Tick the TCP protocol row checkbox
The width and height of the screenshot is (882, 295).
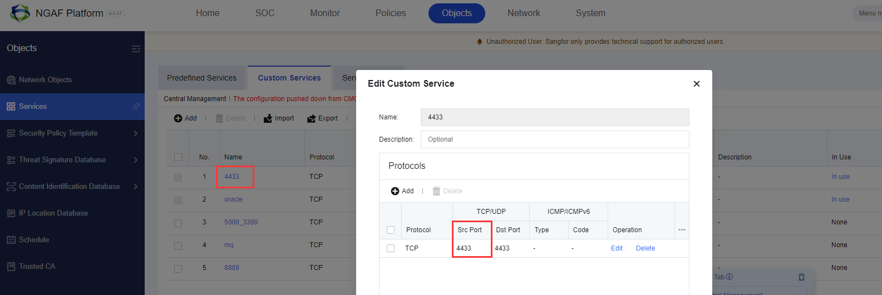(391, 248)
